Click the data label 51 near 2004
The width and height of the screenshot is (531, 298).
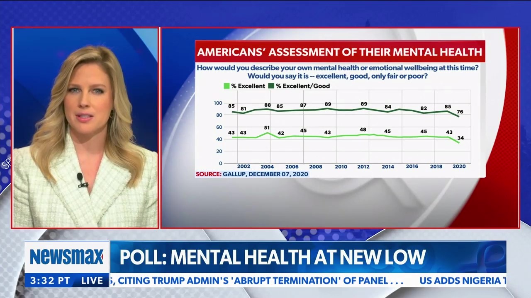[267, 128]
